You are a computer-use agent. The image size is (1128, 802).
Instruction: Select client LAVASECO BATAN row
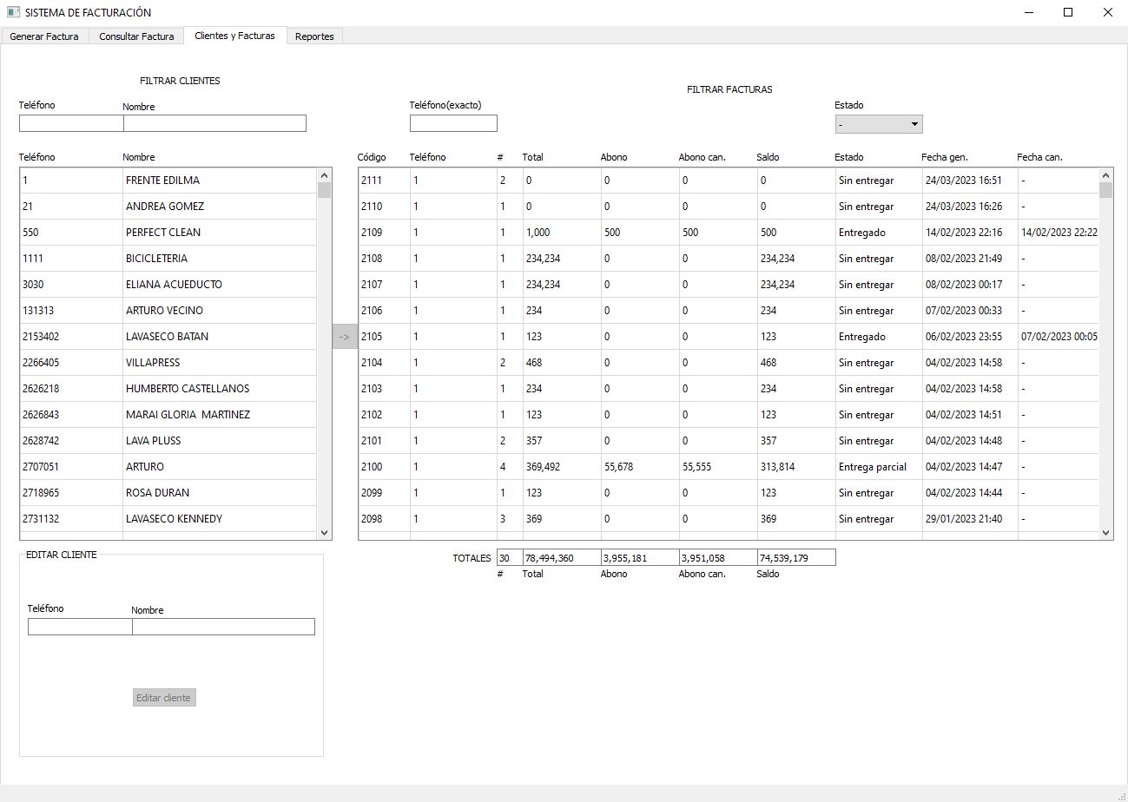click(167, 337)
